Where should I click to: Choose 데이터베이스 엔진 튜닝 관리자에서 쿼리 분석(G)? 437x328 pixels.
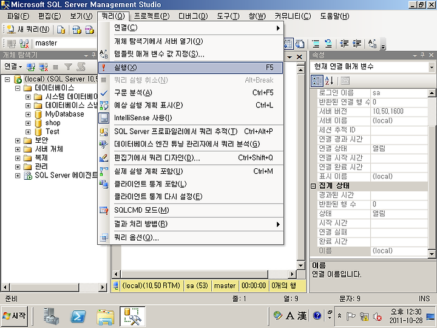191,144
